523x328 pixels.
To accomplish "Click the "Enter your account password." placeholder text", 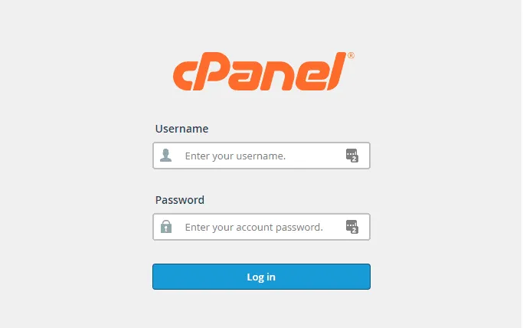I will (x=254, y=227).
